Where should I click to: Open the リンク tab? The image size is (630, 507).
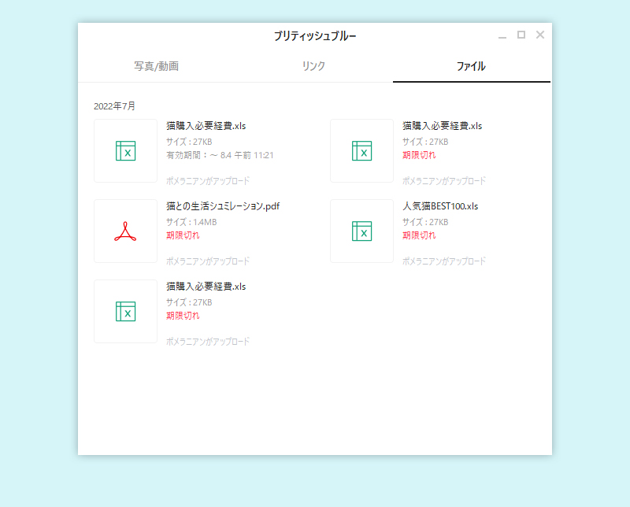point(315,67)
